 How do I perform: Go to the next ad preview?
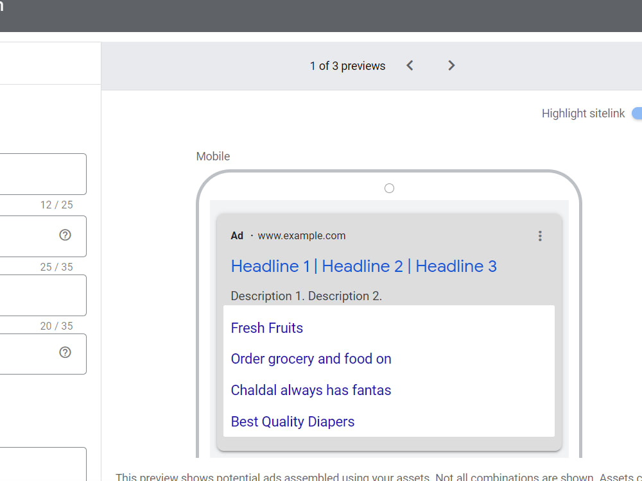(451, 65)
